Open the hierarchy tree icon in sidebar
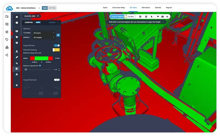The height and width of the screenshot is (136, 220). pos(7,24)
